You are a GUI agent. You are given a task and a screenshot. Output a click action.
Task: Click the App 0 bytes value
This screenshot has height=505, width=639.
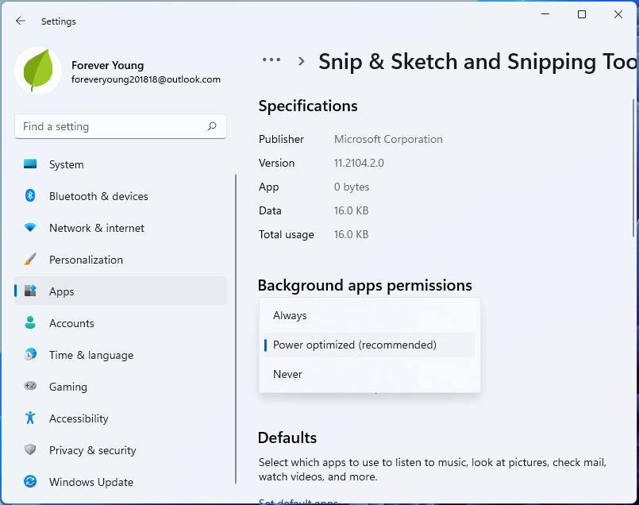352,187
